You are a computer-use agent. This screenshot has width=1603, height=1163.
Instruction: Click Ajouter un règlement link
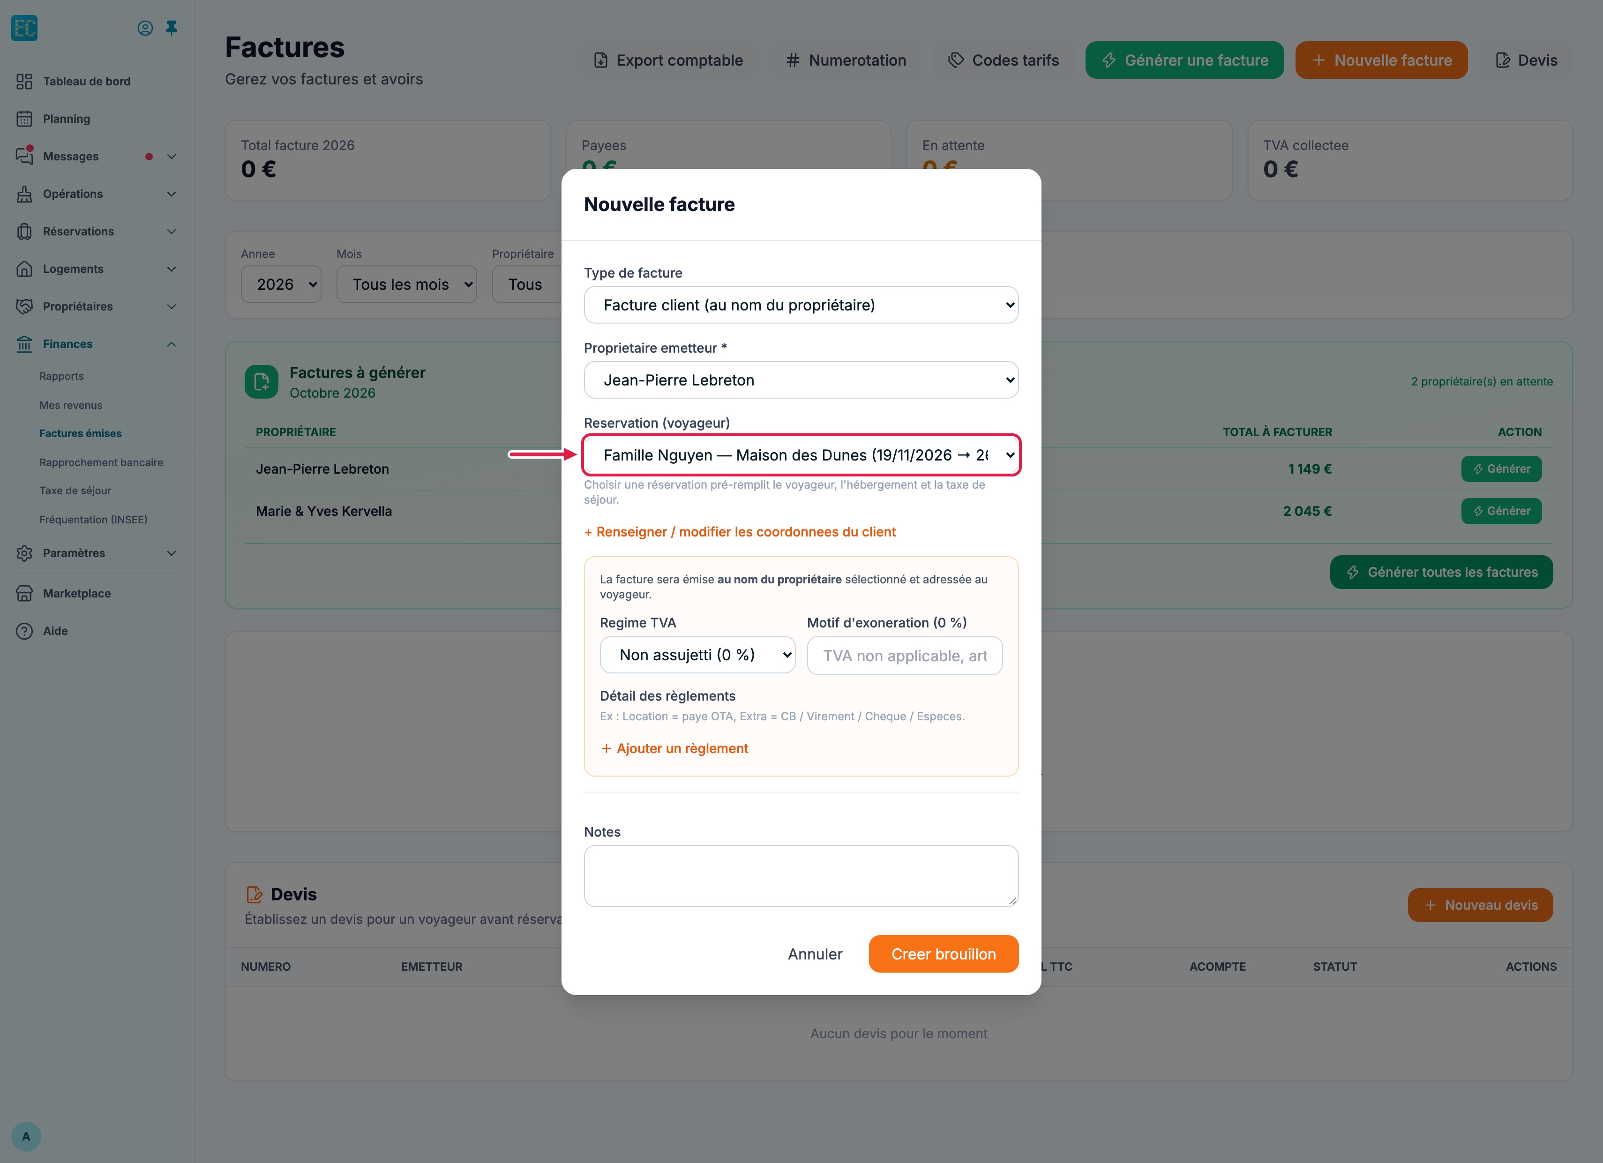(674, 748)
